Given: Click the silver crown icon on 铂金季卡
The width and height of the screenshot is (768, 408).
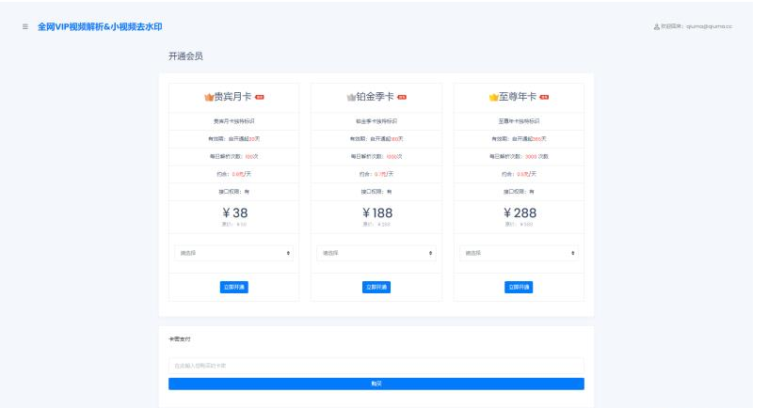Looking at the screenshot, I should (x=351, y=97).
